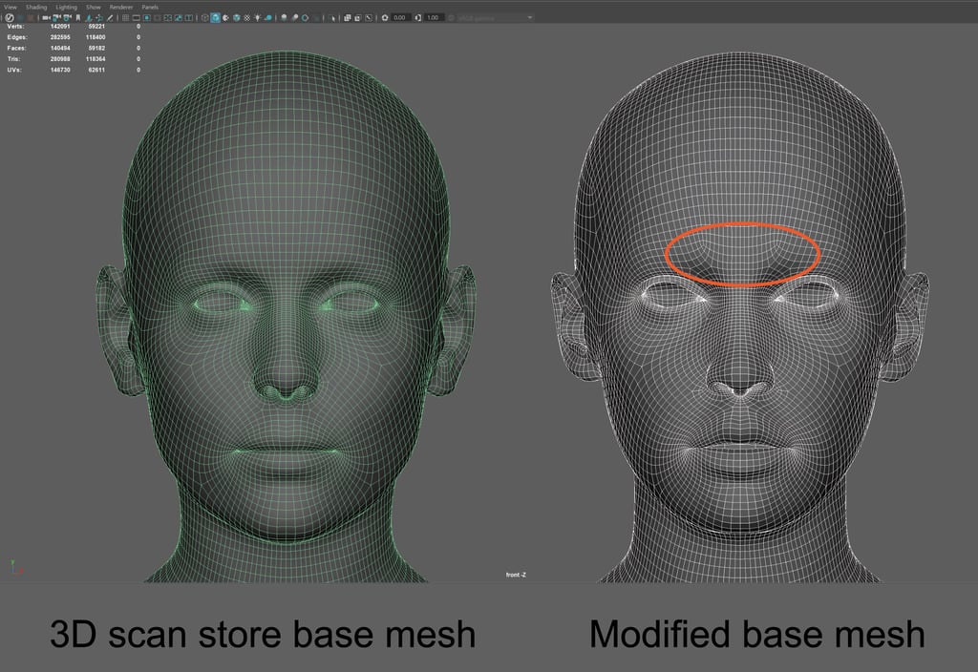The width and height of the screenshot is (978, 672).
Task: Switch the viewport to Wireframe mode
Action: point(205,17)
